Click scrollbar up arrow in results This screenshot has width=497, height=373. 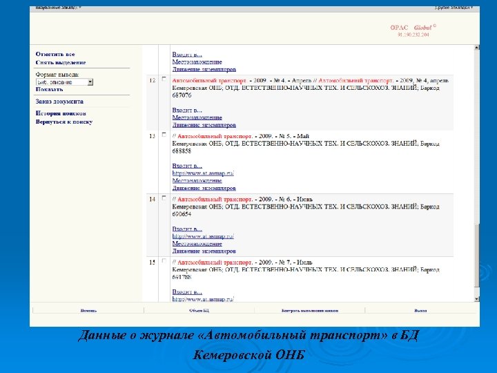coord(477,48)
